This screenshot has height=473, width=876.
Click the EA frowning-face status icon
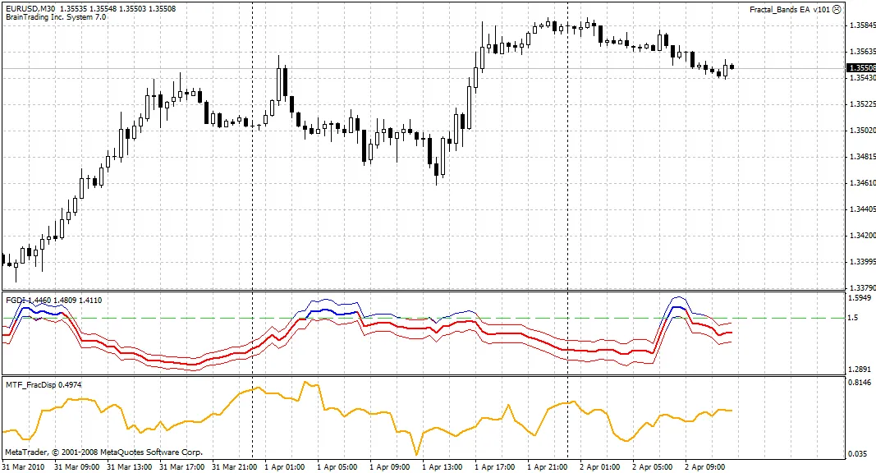pyautogui.click(x=837, y=10)
